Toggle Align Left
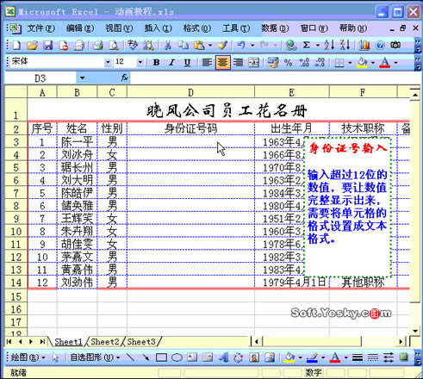 click(x=207, y=62)
